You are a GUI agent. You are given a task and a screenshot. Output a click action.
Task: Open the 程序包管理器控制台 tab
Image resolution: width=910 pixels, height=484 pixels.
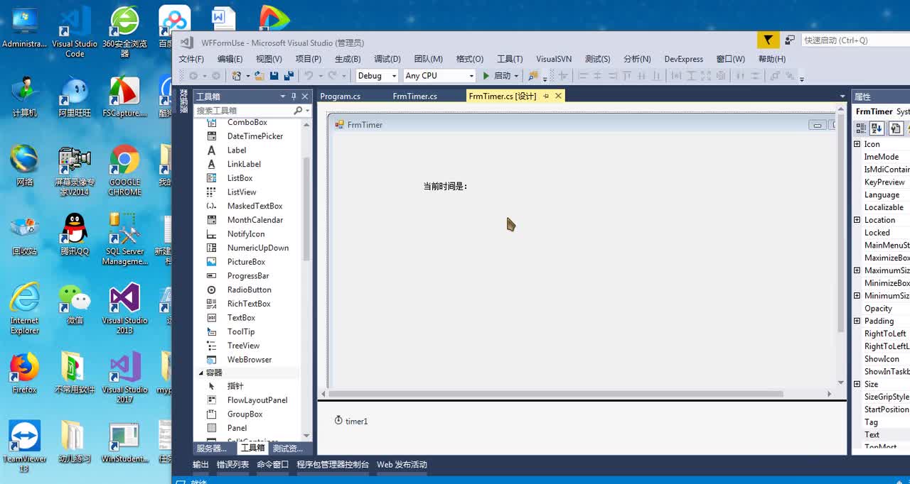click(333, 465)
